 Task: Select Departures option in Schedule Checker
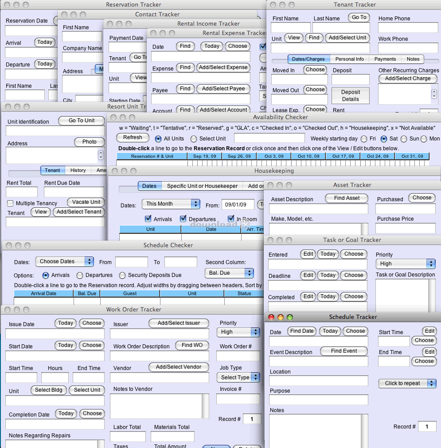[x=80, y=275]
